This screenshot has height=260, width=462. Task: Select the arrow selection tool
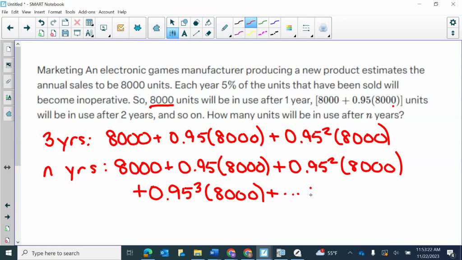(x=172, y=22)
